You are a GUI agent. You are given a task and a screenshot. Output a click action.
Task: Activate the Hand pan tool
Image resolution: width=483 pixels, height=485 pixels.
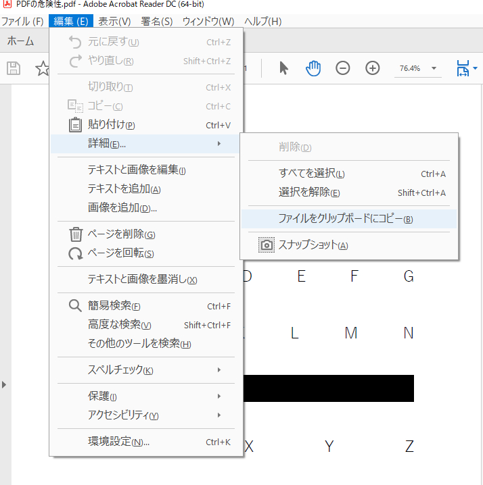click(x=313, y=68)
